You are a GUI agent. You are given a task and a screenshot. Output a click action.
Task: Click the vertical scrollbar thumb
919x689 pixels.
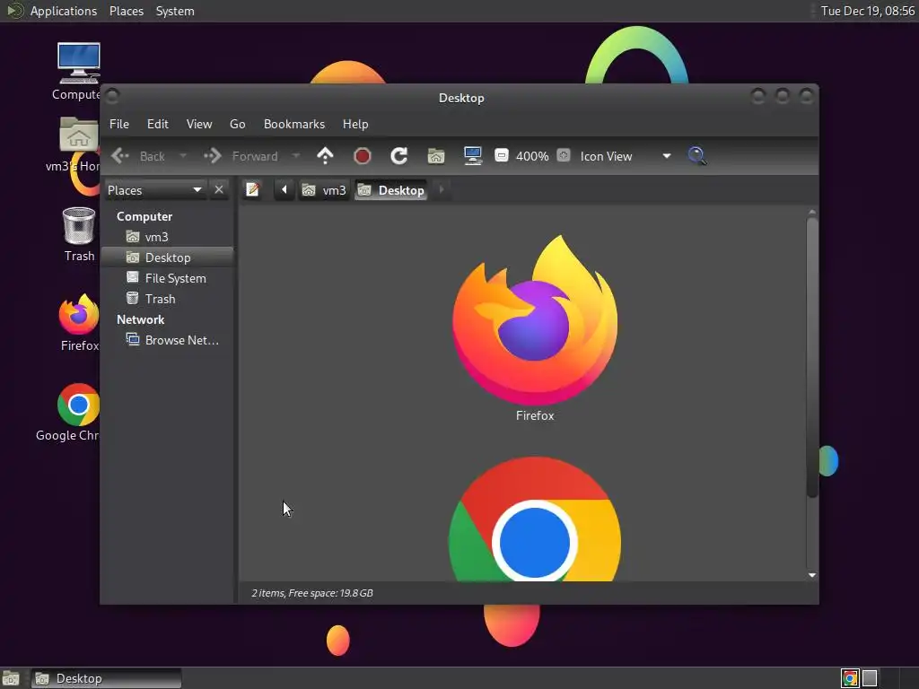pyautogui.click(x=811, y=357)
